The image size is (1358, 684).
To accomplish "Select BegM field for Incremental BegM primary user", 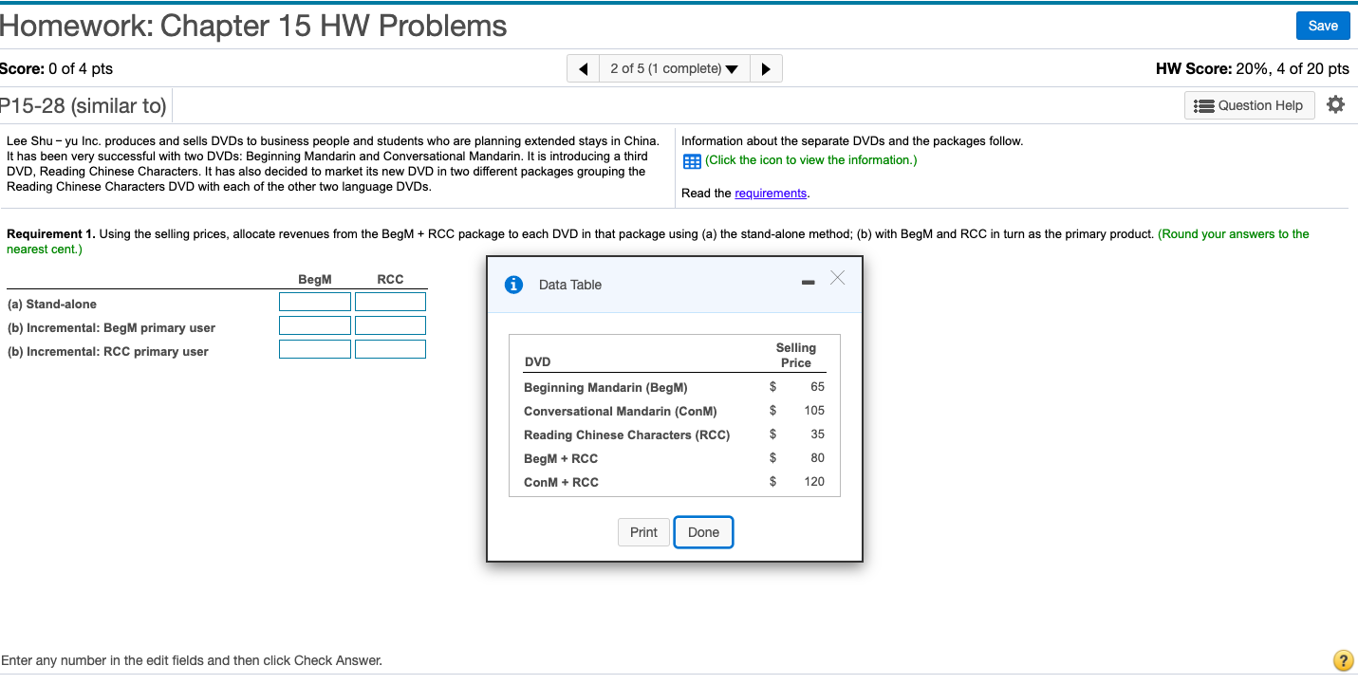I will (315, 325).
